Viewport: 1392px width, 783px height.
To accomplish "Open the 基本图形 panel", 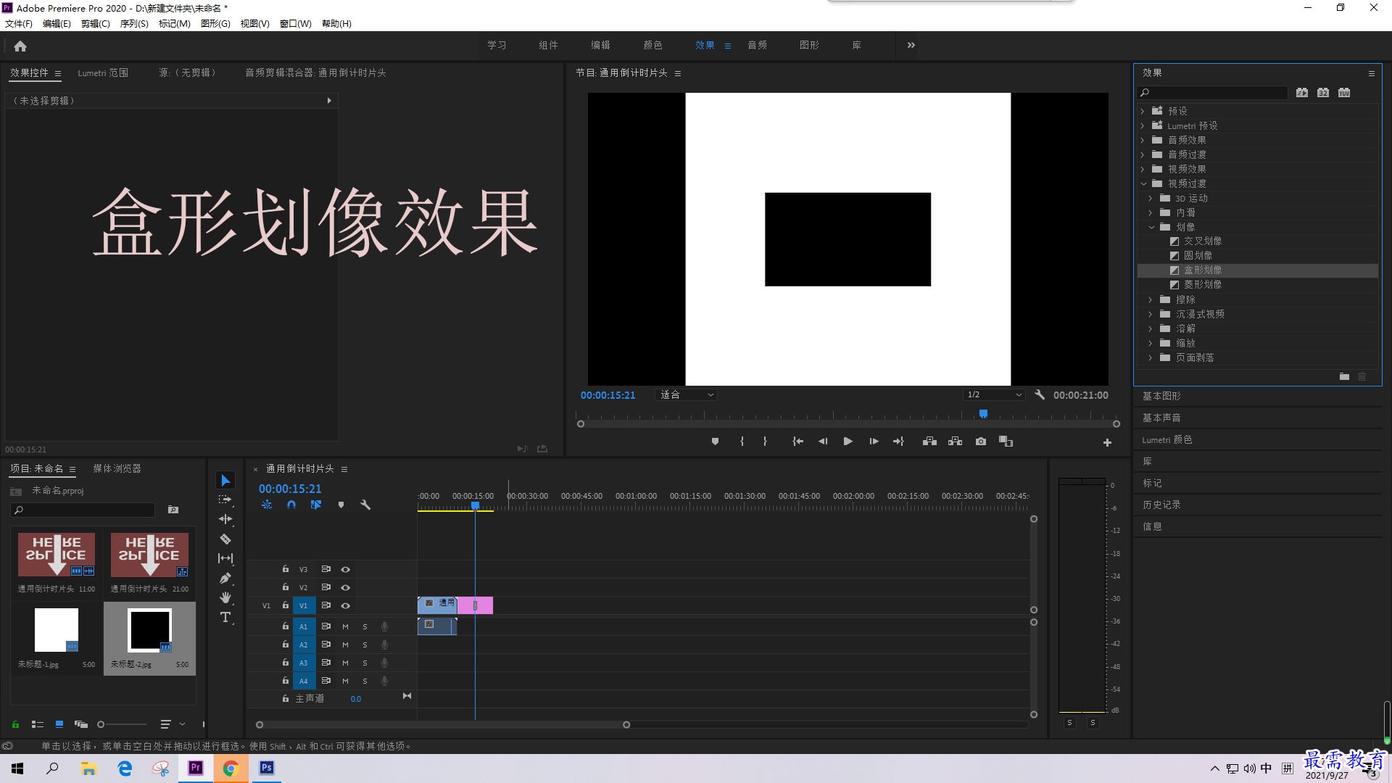I will click(x=1161, y=396).
